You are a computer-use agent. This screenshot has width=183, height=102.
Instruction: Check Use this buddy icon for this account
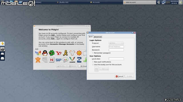click(x=93, y=65)
